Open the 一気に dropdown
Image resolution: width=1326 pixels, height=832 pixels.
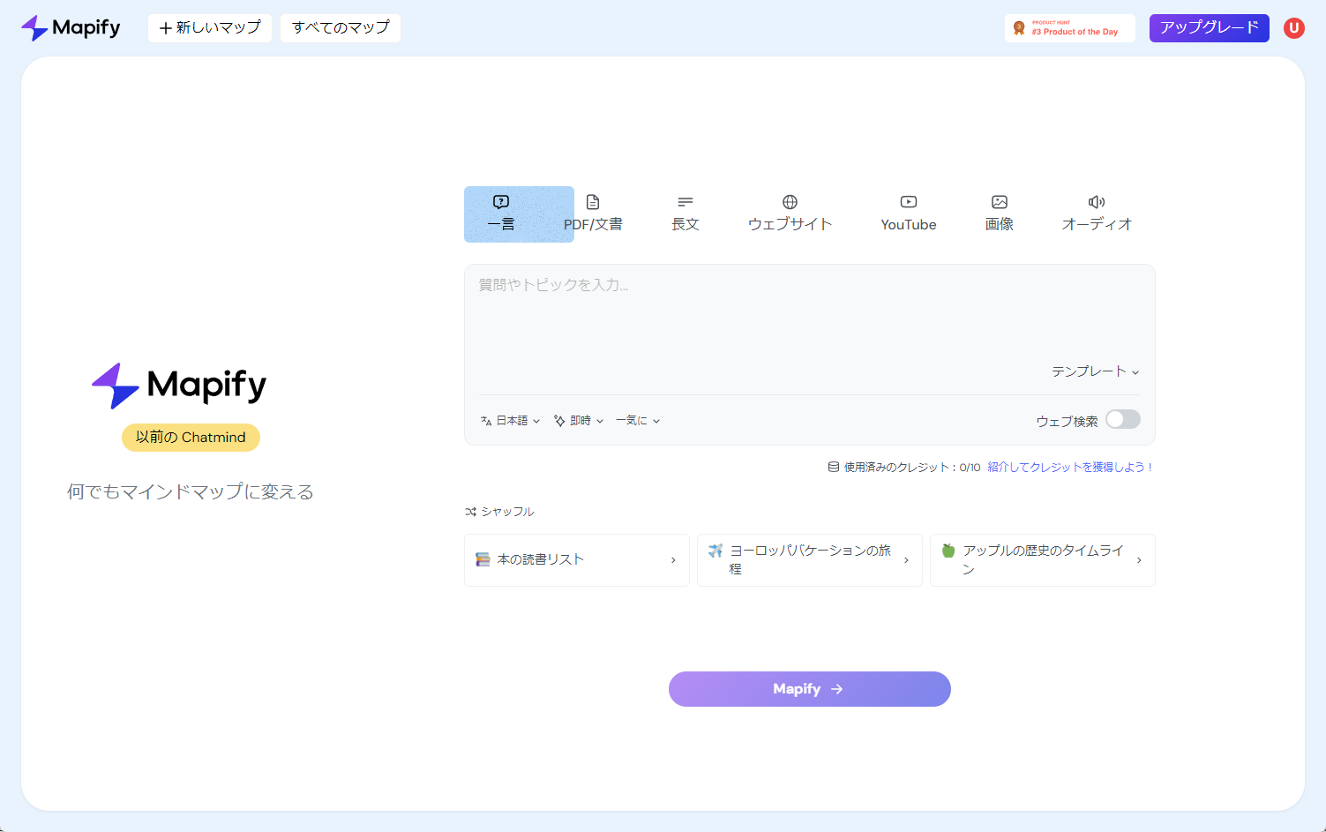pos(638,421)
